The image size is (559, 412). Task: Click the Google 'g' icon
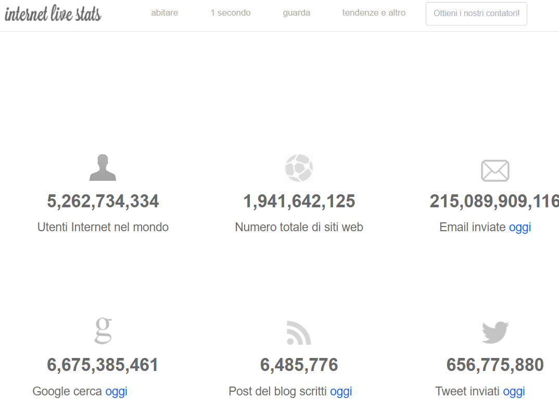pyautogui.click(x=103, y=331)
